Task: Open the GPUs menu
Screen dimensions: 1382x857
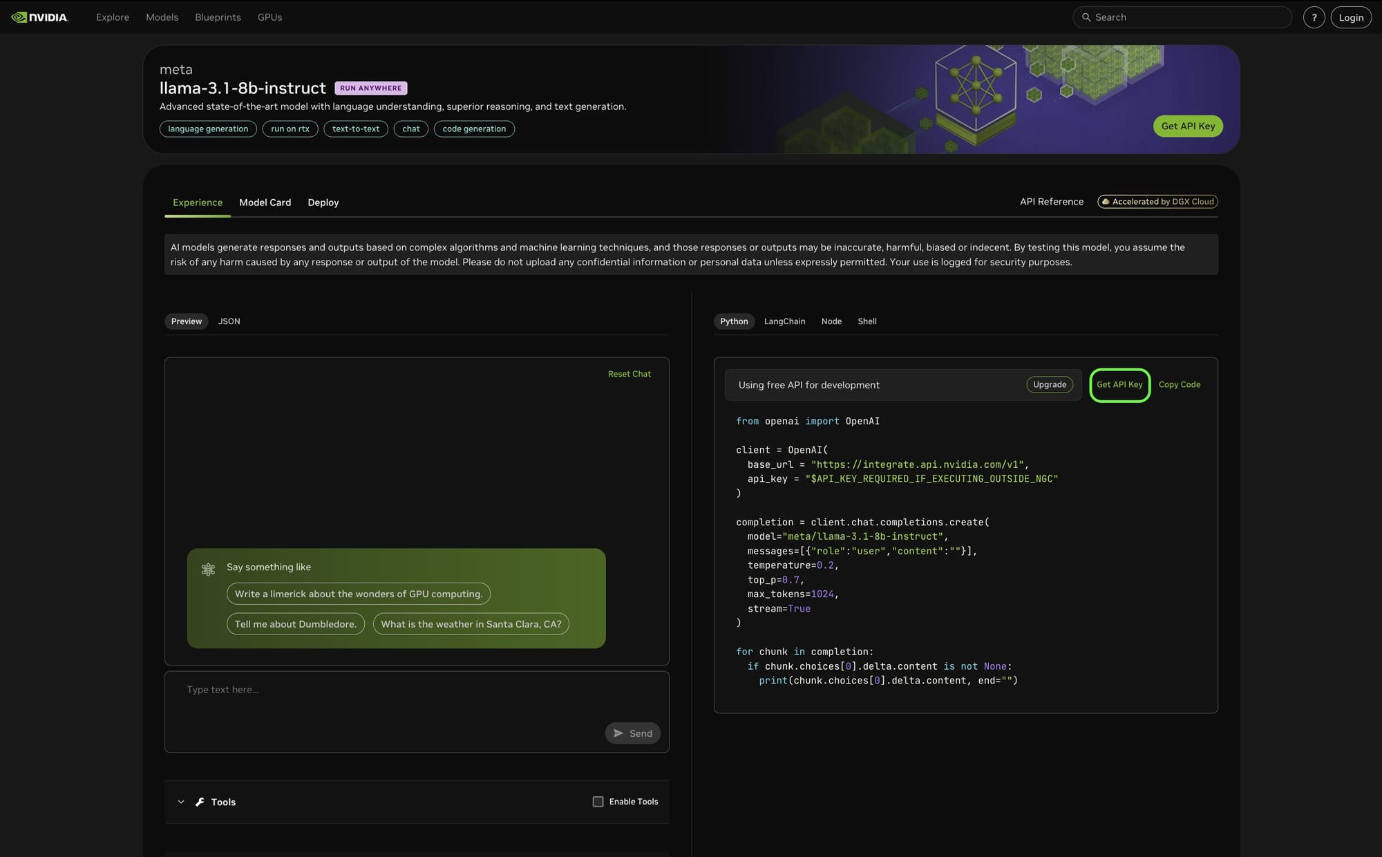Action: [269, 17]
